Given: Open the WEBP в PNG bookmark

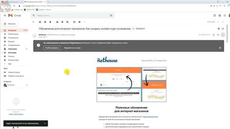Looking at the screenshot, I should coord(29,10).
